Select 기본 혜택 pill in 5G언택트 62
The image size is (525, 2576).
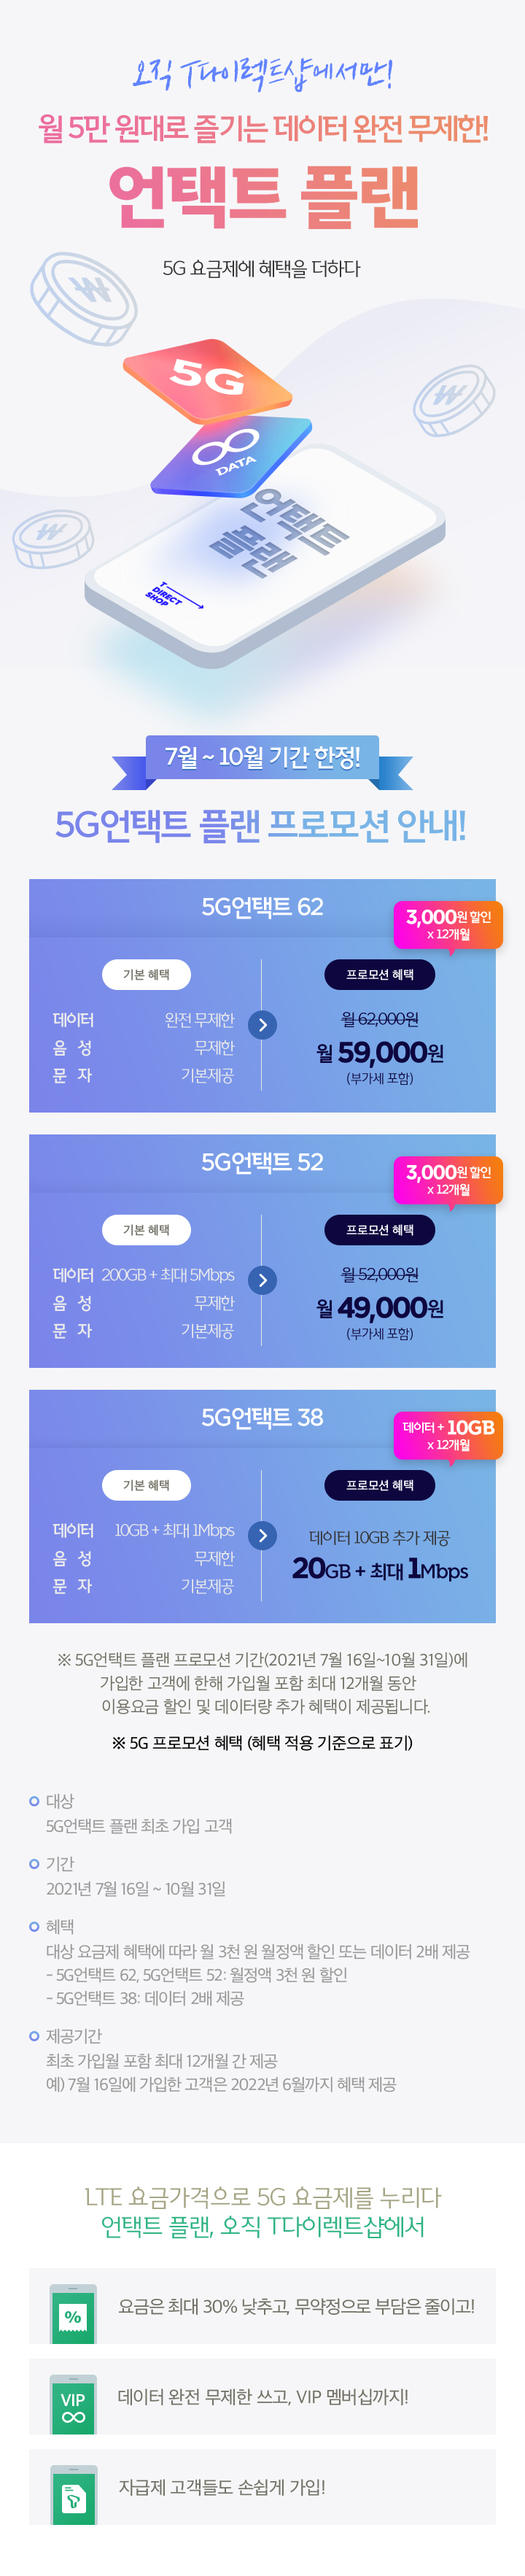pos(146,974)
